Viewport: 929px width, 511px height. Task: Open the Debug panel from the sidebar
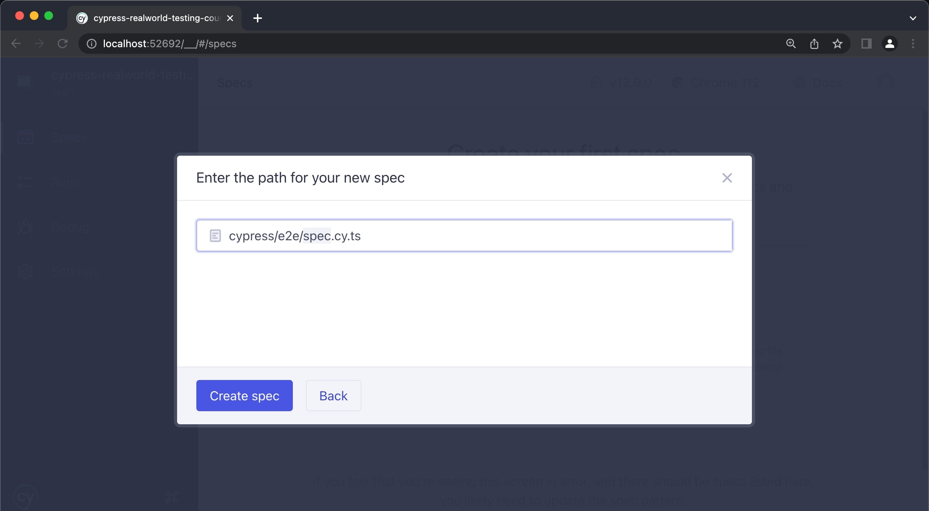click(25, 227)
